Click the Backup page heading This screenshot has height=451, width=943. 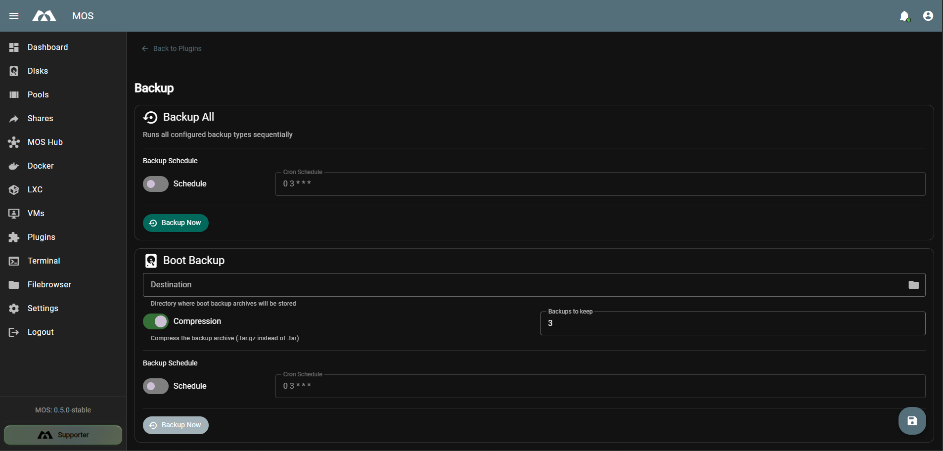point(154,88)
